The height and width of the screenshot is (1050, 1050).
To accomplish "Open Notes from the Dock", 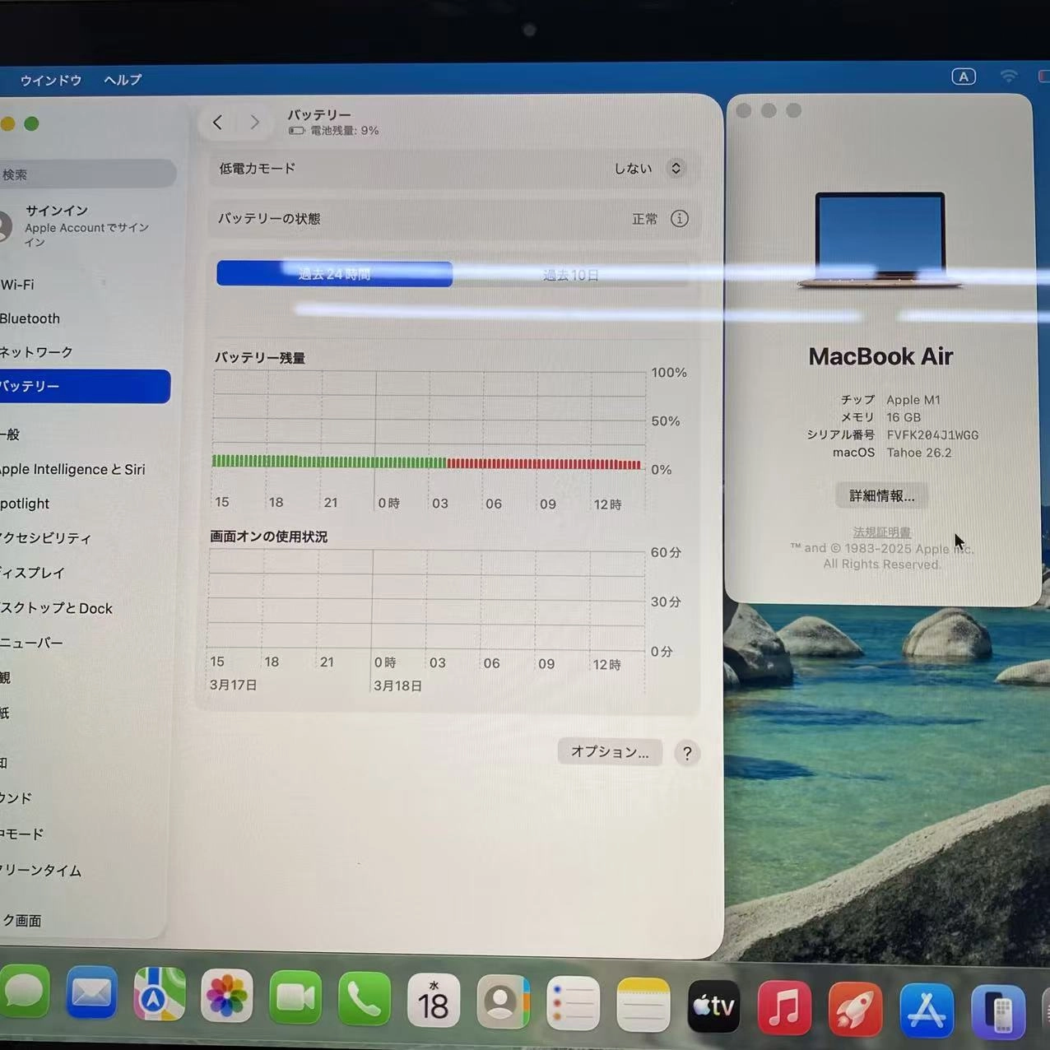I will [x=643, y=1002].
